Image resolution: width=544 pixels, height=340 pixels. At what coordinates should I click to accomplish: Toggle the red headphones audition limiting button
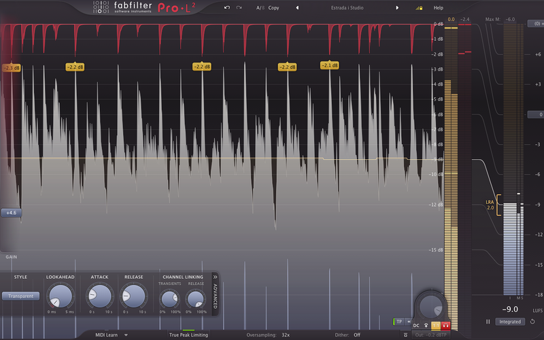tap(446, 326)
